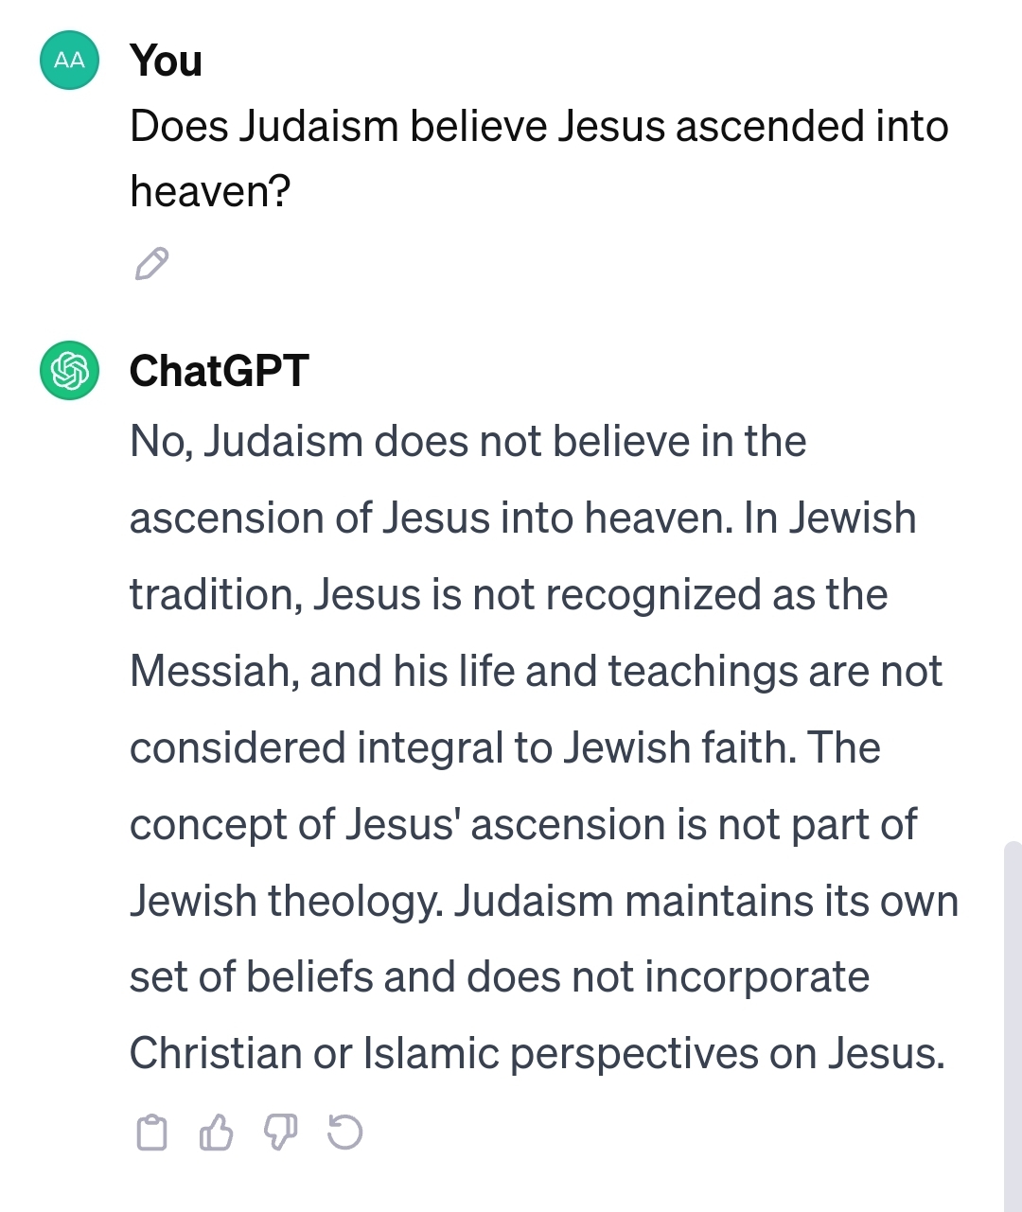Click the line 'Jewish theology. Judaism maintains its own'
Image resolution: width=1022 pixels, height=1212 pixels.
click(544, 902)
